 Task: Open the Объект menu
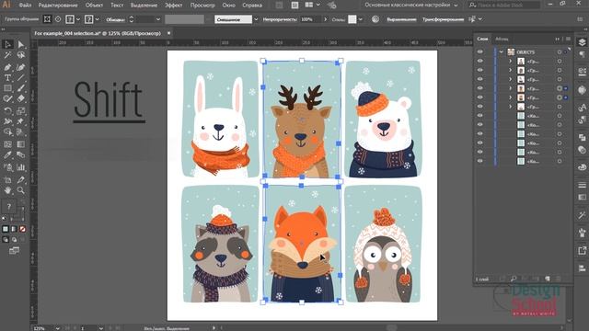point(94,6)
